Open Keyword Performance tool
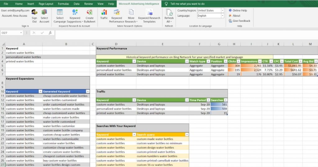The width and height of the screenshot is (318, 167). point(117,12)
